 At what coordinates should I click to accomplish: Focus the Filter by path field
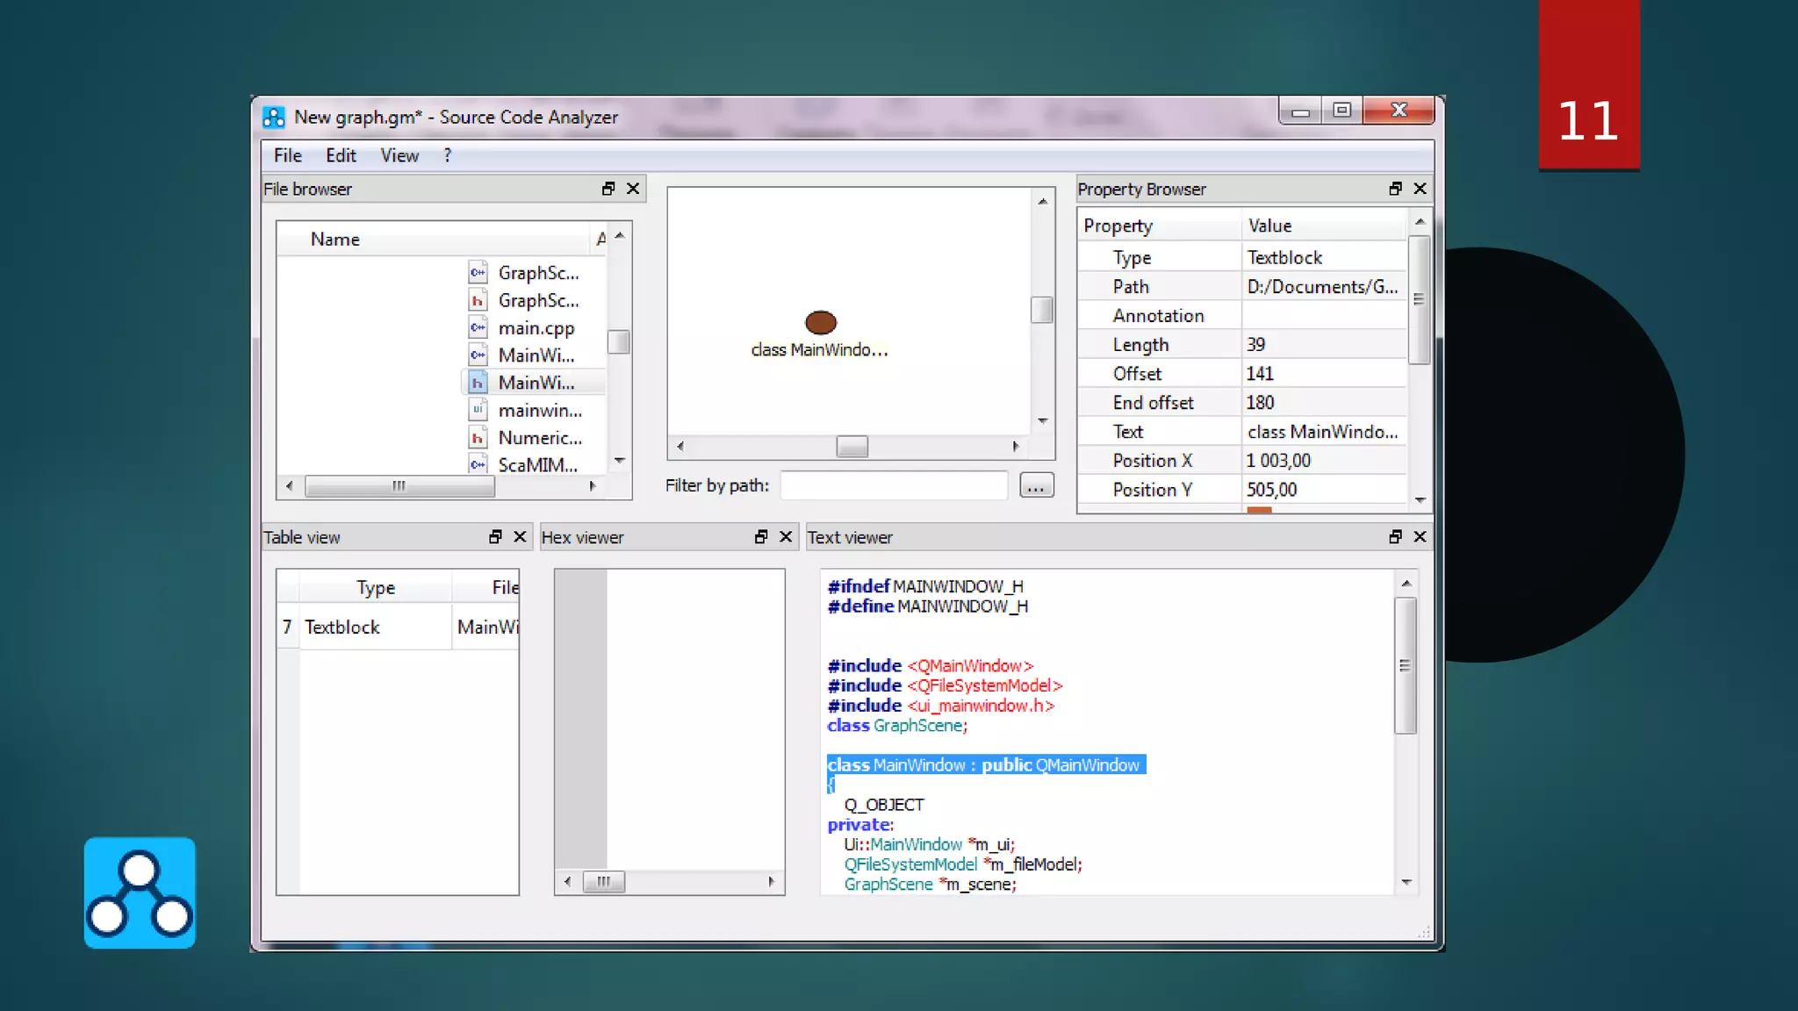893,485
